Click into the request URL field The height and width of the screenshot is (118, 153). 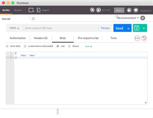[61, 28]
